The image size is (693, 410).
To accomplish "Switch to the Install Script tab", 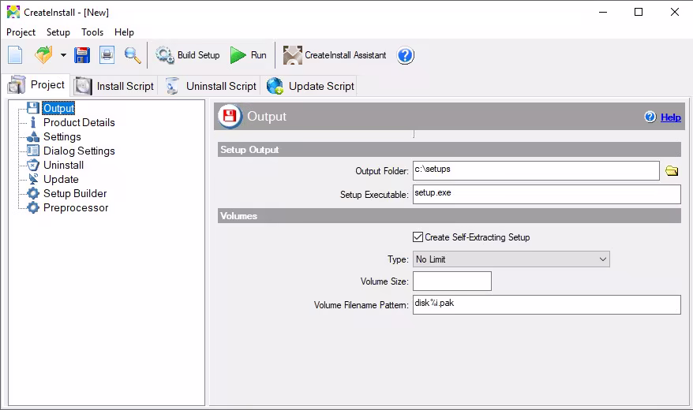I will [x=114, y=86].
